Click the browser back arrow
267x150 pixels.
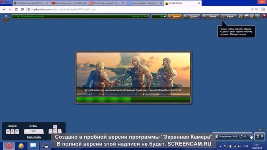click(x=4, y=10)
